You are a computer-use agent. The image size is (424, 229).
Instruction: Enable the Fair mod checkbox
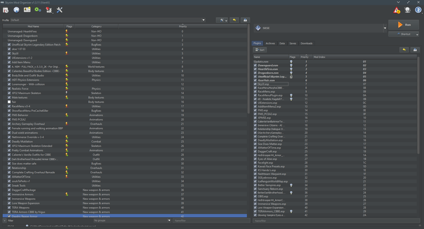click(9, 102)
